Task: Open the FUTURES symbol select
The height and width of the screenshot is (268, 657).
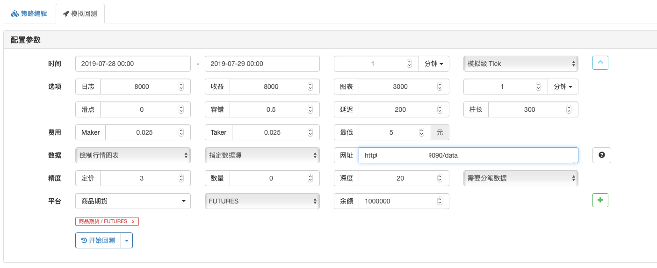Action: [x=262, y=201]
